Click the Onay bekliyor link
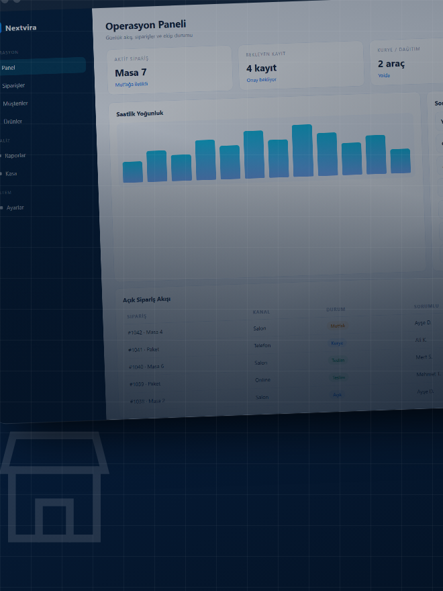Screen dimensions: 443x591 261,80
